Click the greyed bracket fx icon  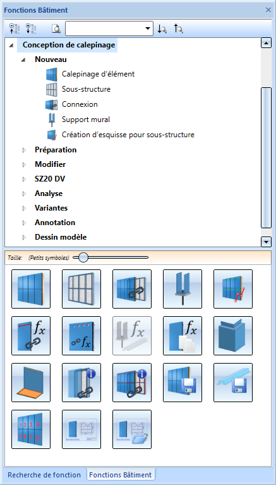click(132, 336)
